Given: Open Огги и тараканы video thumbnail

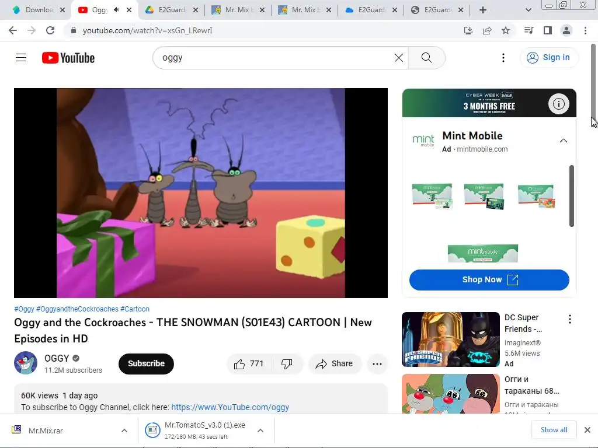Looking at the screenshot, I should pos(450,394).
